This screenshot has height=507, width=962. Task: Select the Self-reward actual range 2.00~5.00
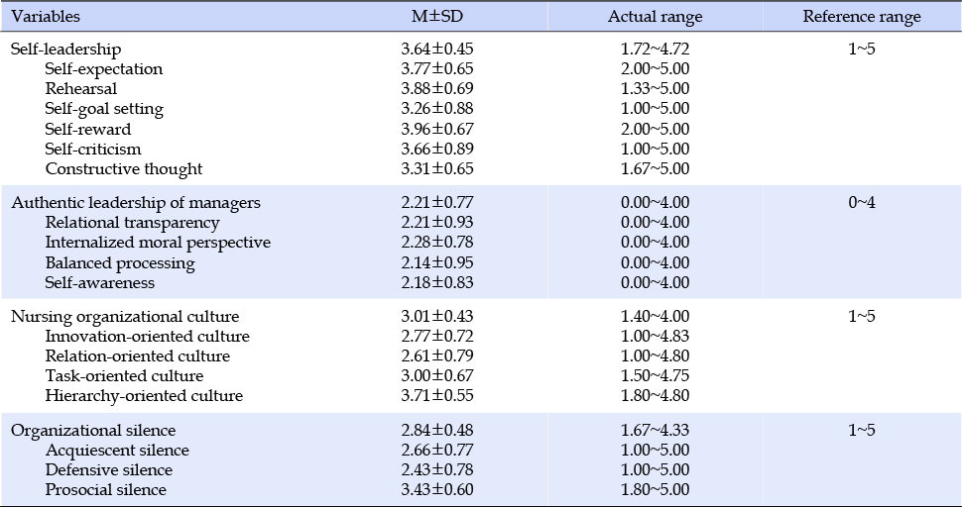click(655, 129)
